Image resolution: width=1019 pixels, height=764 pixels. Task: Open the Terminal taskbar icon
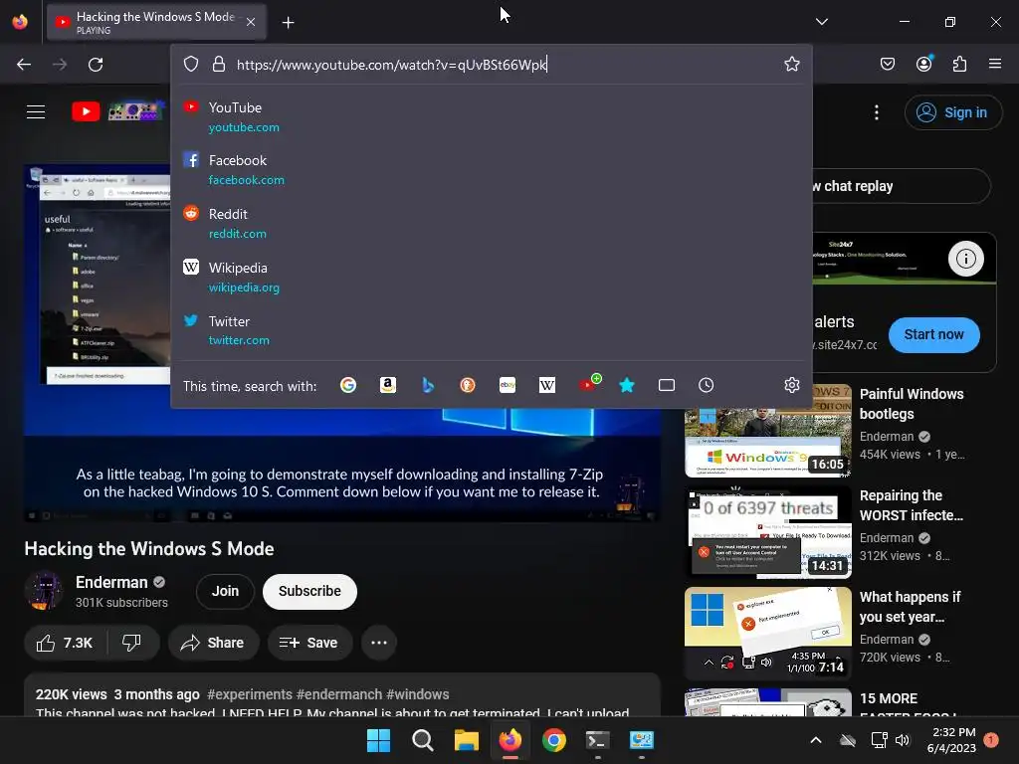[x=597, y=740]
